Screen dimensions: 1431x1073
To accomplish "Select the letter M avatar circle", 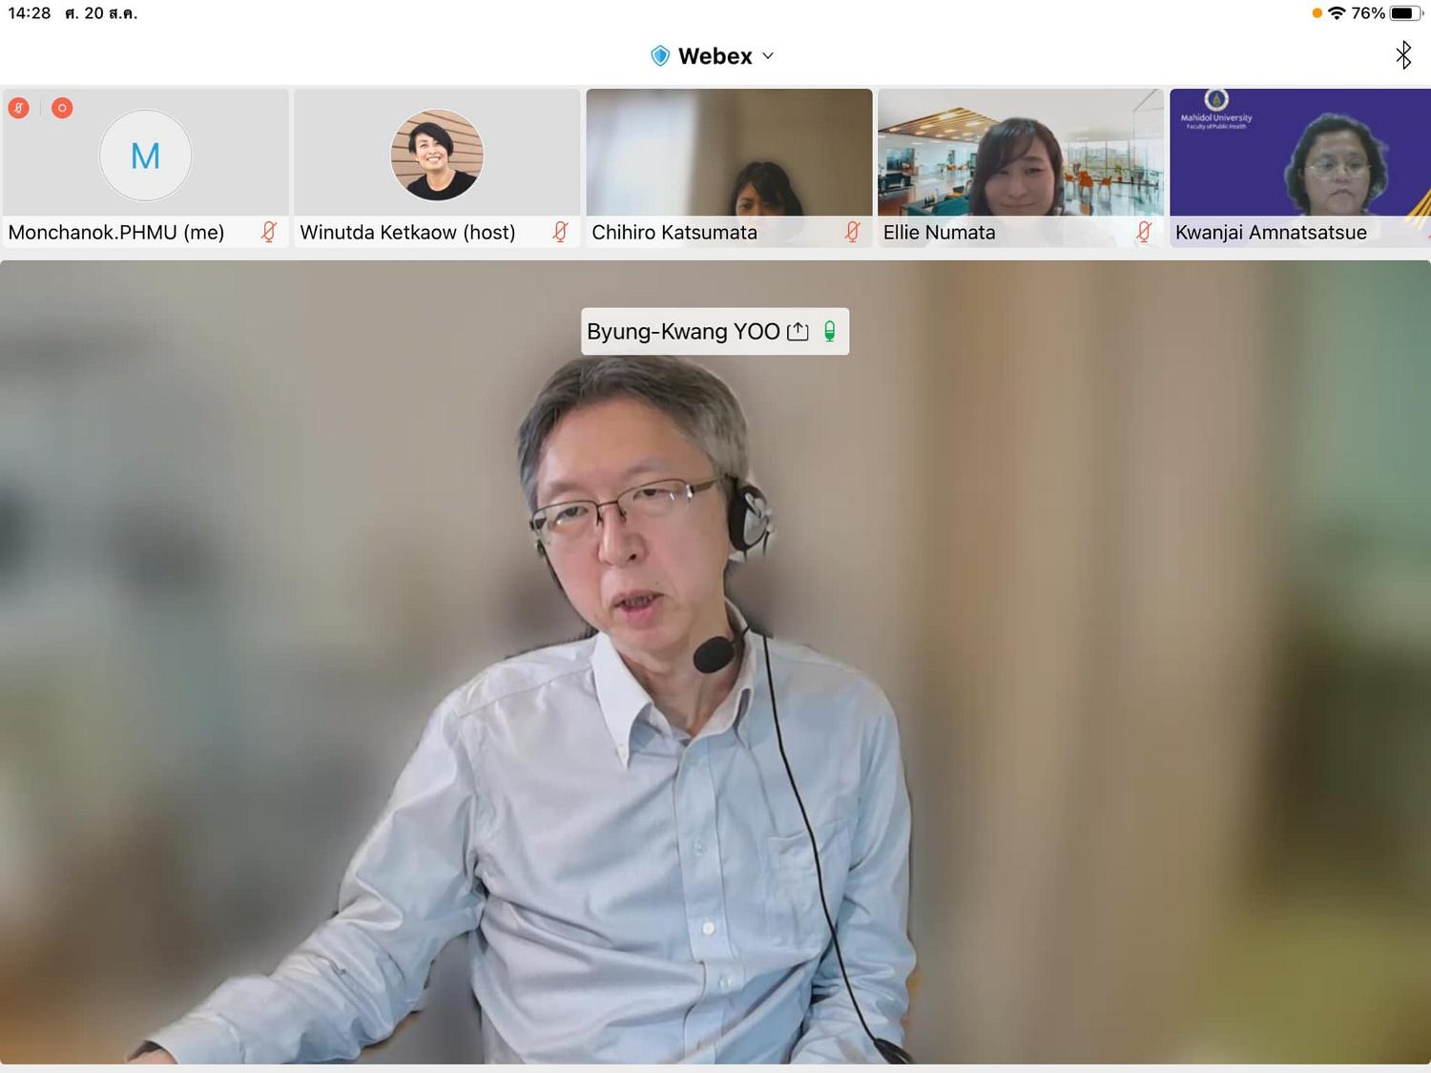I will pos(145,155).
